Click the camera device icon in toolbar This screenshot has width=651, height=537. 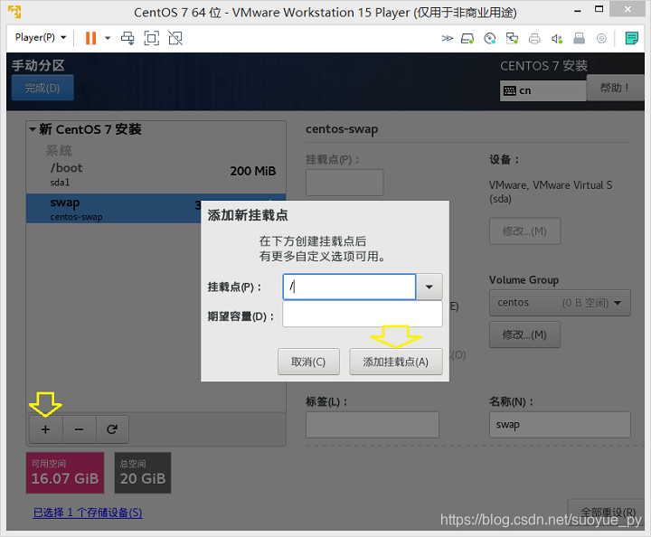[x=601, y=39]
